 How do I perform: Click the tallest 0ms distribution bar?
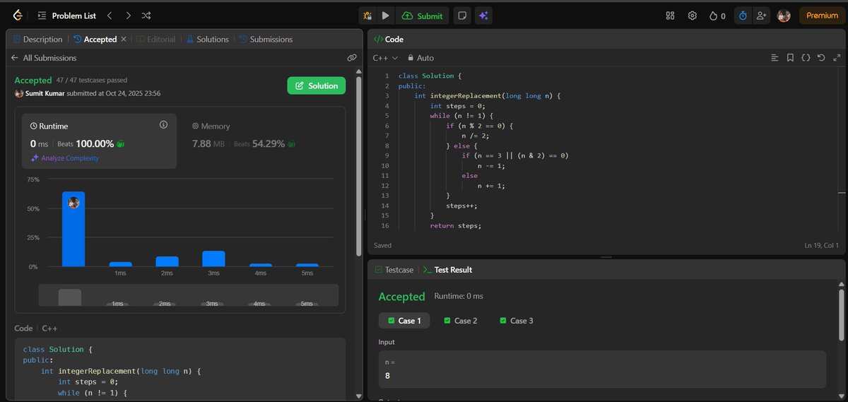tap(73, 229)
